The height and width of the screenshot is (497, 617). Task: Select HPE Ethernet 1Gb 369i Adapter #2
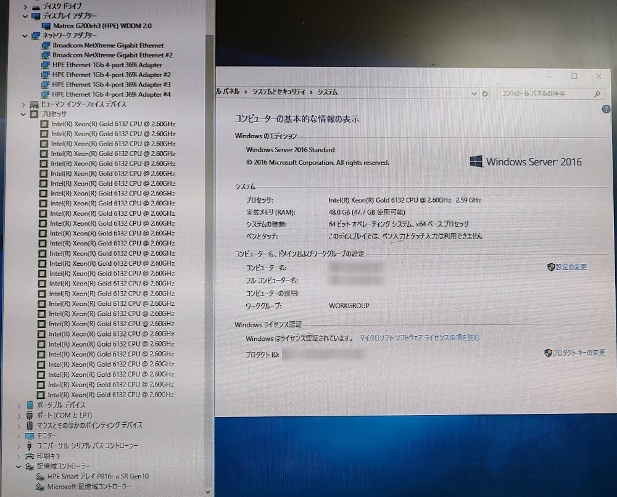(111, 75)
